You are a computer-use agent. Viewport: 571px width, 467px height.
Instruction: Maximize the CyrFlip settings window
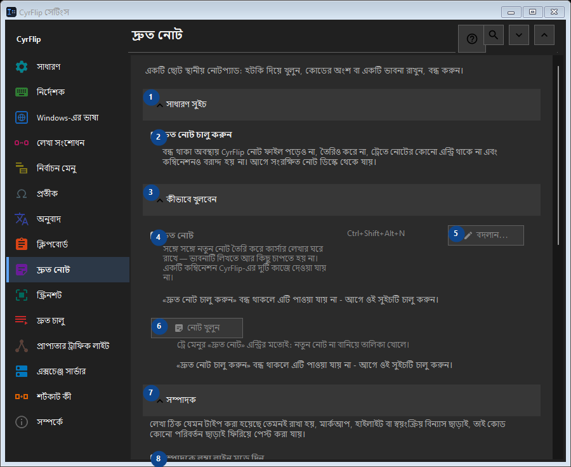[x=533, y=12]
